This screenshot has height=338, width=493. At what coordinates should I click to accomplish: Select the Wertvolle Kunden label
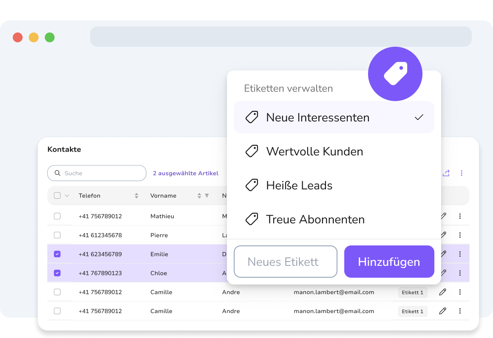[x=334, y=152]
